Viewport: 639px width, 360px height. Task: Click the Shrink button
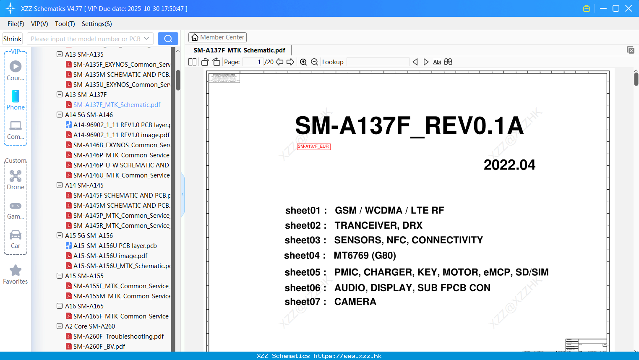click(13, 39)
